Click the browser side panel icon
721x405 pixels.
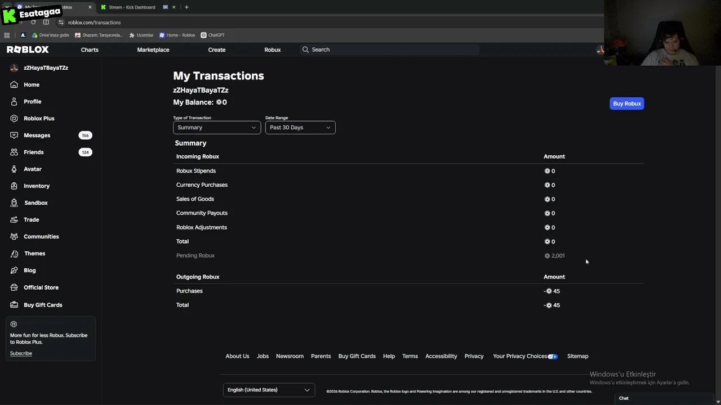pyautogui.click(x=46, y=22)
